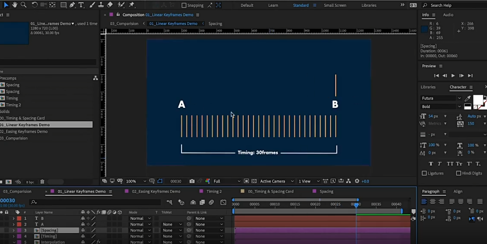Take a snapshot with the camera icon
Image resolution: width=487 pixels, height=244 pixels.
pyautogui.click(x=191, y=181)
